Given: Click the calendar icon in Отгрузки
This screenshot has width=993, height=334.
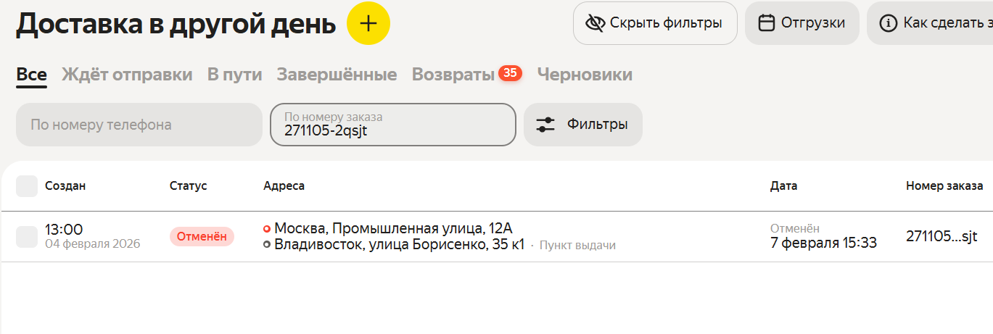Looking at the screenshot, I should point(766,23).
